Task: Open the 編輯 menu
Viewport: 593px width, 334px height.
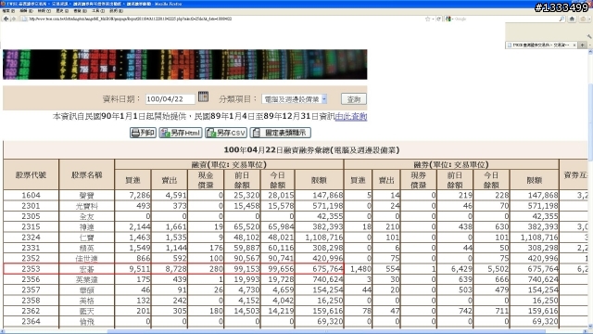Action: [x=26, y=11]
